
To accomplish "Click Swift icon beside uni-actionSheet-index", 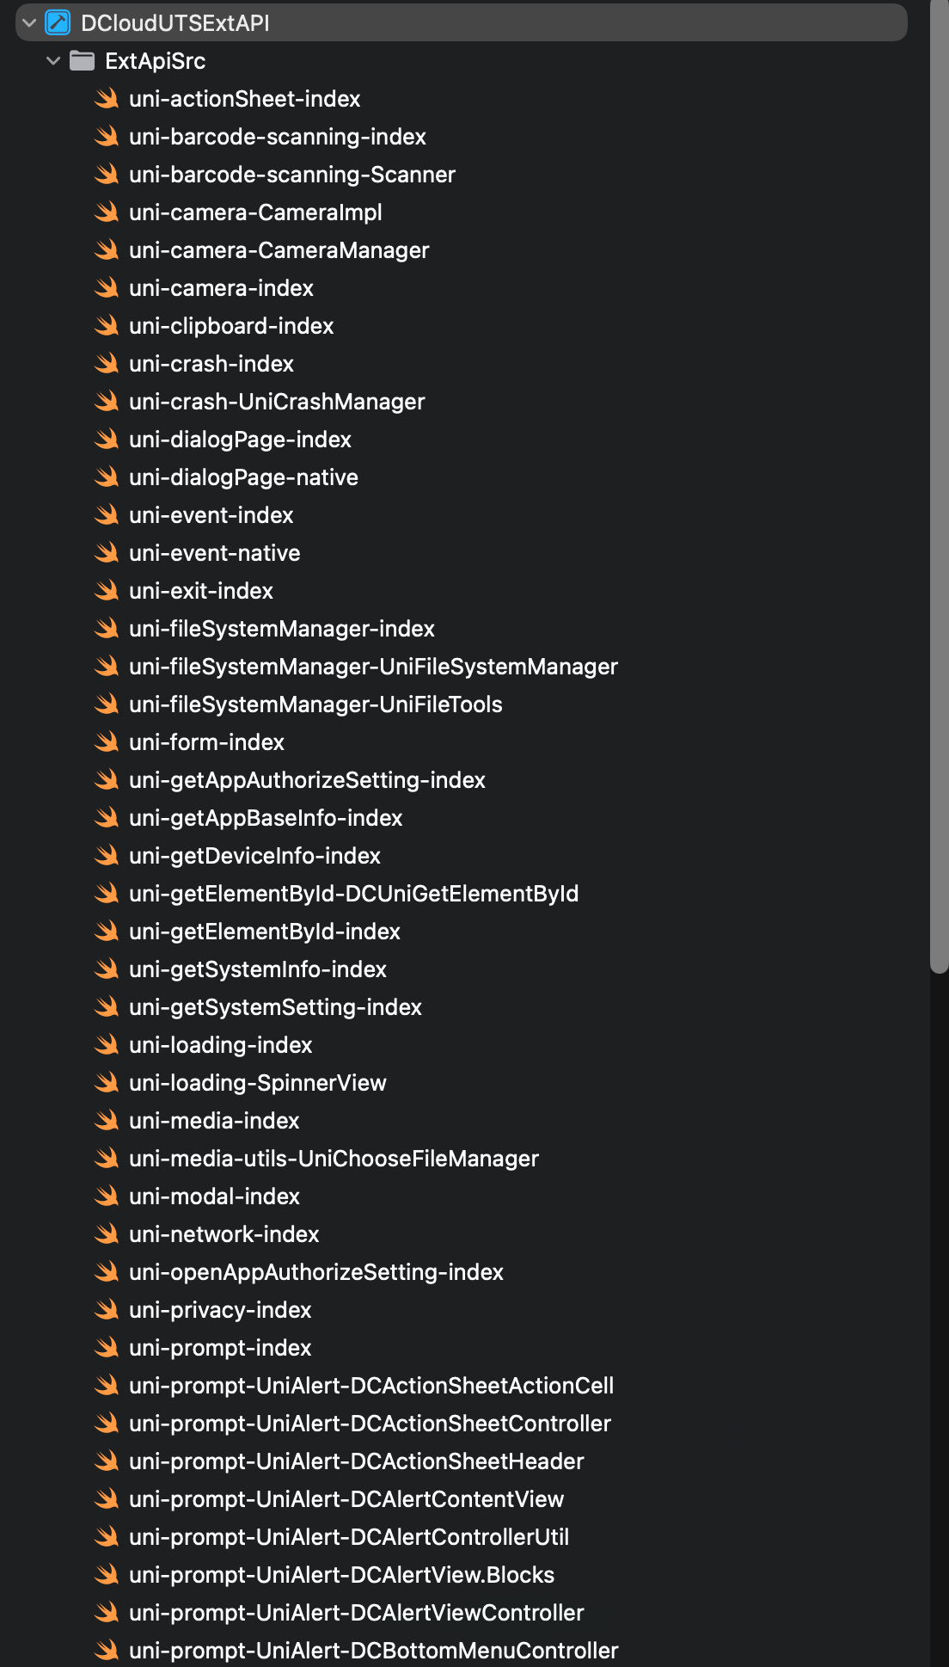I will click(x=107, y=99).
